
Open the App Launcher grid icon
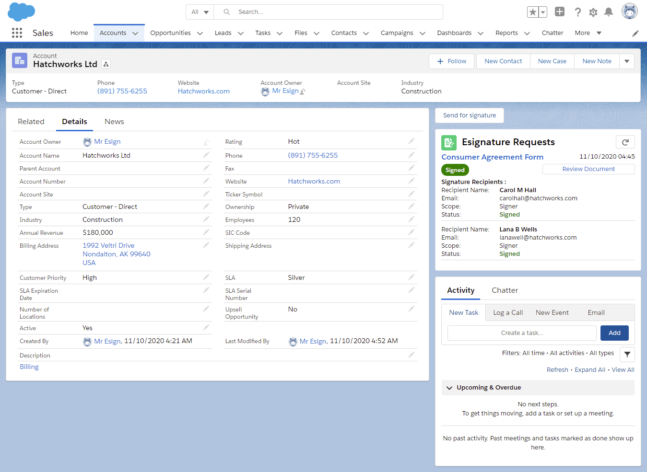click(x=17, y=33)
